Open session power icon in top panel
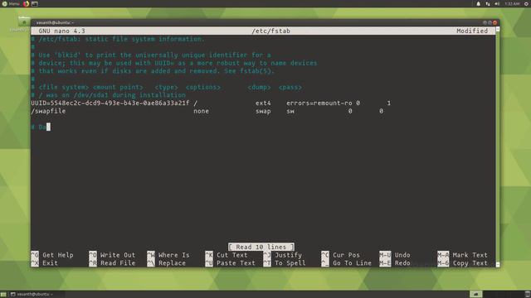 pos(527,3)
